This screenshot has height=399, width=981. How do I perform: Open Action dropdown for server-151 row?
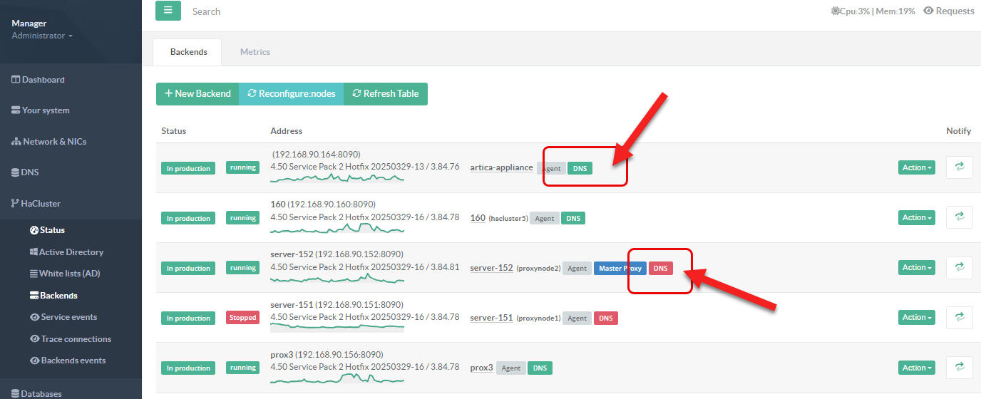click(x=916, y=318)
